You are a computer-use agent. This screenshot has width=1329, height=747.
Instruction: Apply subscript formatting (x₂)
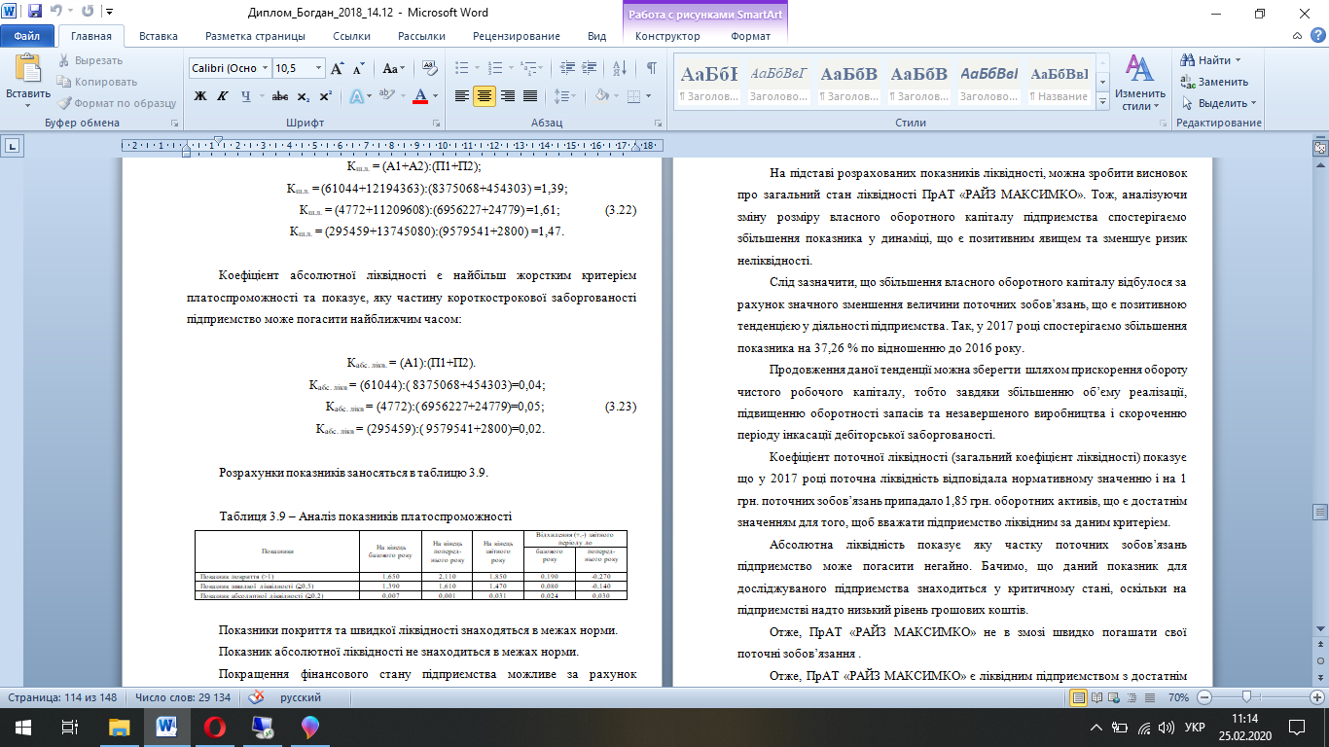(304, 96)
